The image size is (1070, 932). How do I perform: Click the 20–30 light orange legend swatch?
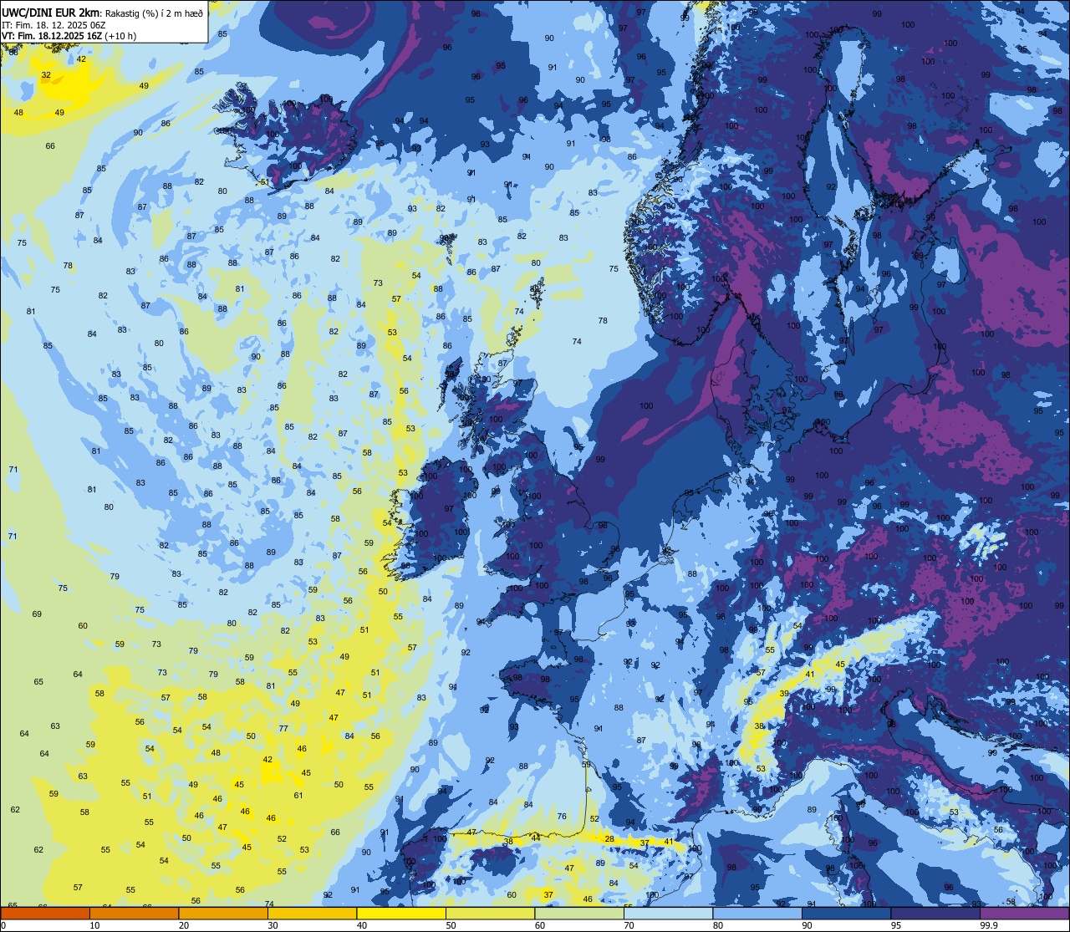[223, 913]
